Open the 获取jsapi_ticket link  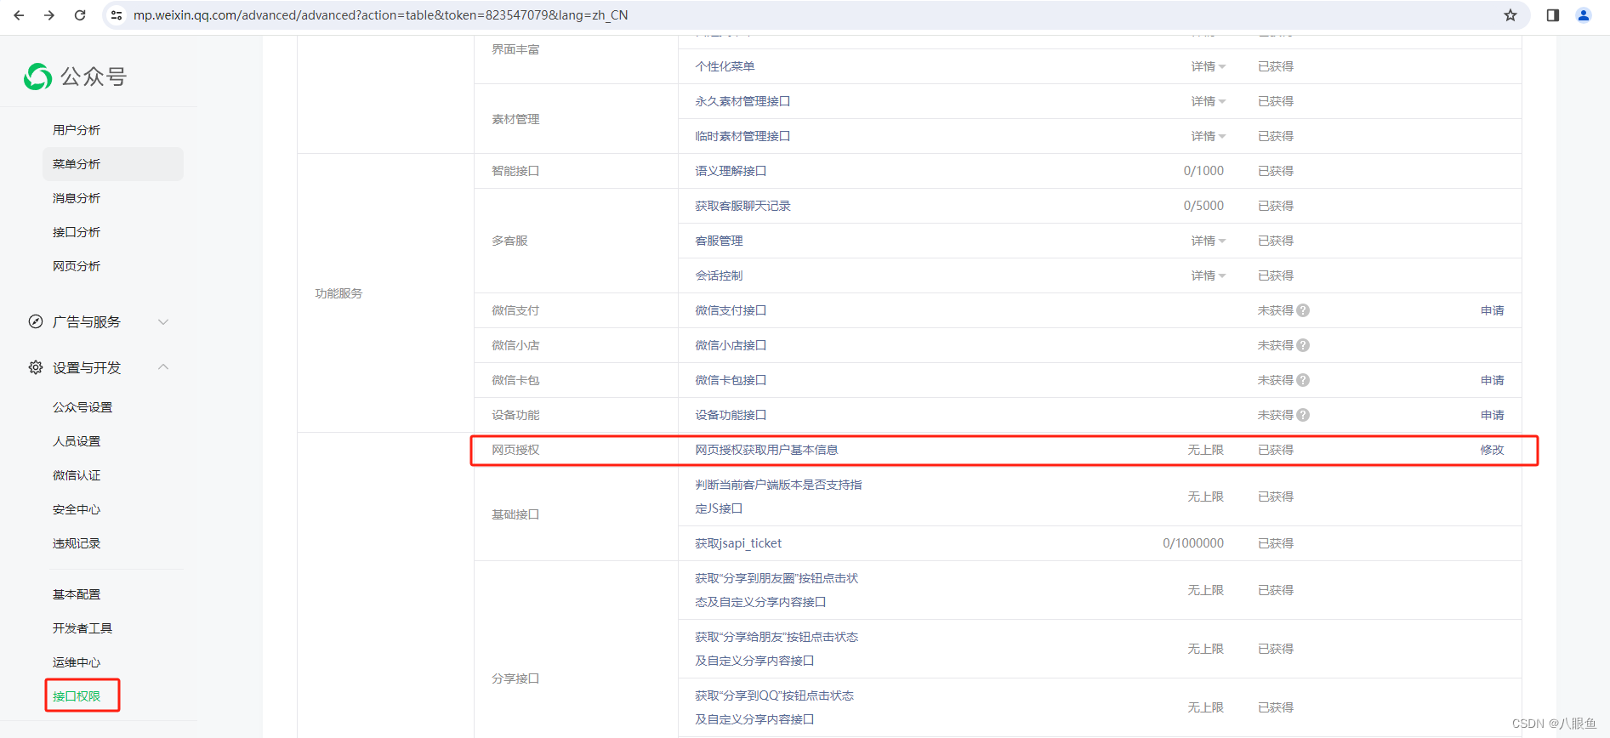click(x=738, y=543)
